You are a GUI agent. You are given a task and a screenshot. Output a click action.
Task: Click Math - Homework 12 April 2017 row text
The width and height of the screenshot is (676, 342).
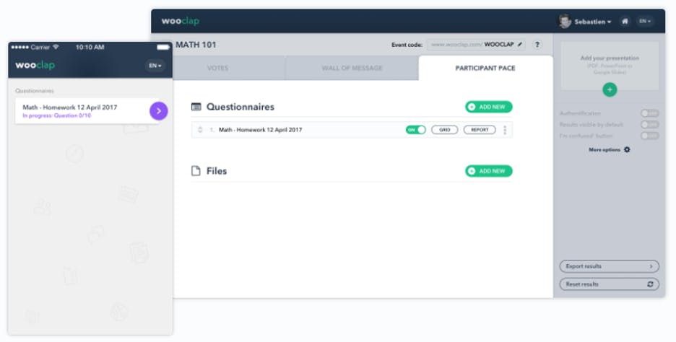tap(261, 130)
